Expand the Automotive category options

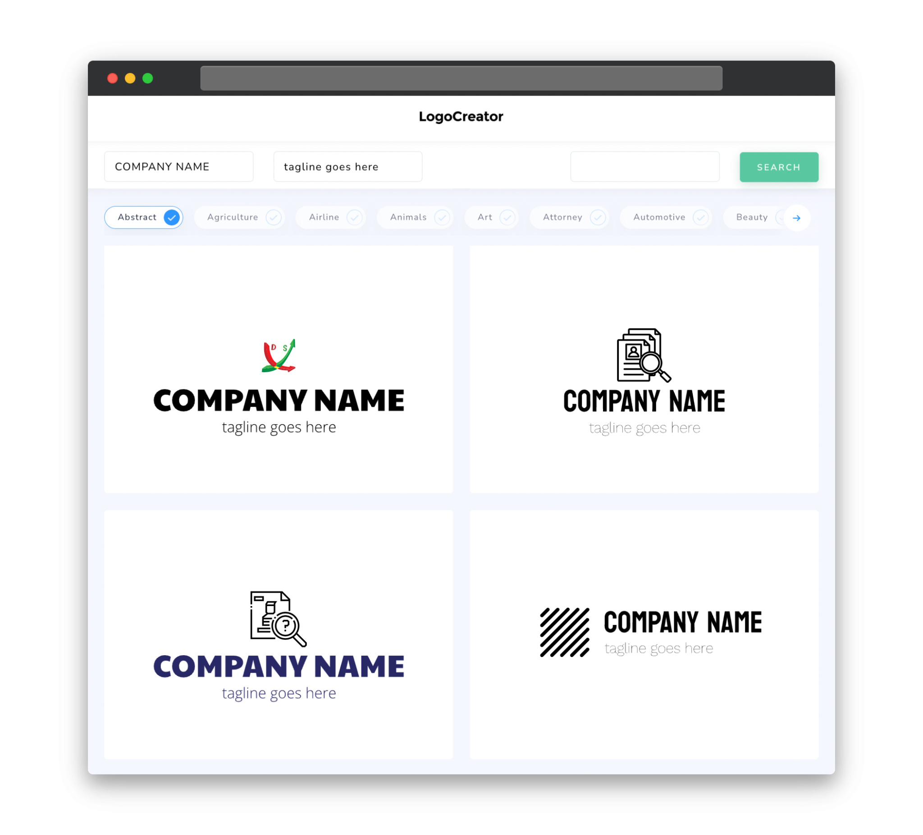[x=700, y=217]
